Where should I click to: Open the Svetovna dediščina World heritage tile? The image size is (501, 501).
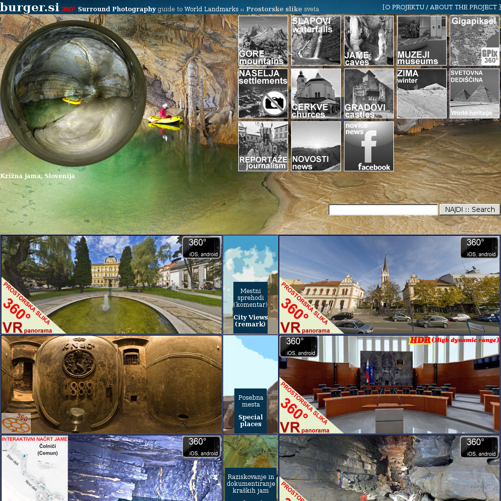tap(475, 93)
